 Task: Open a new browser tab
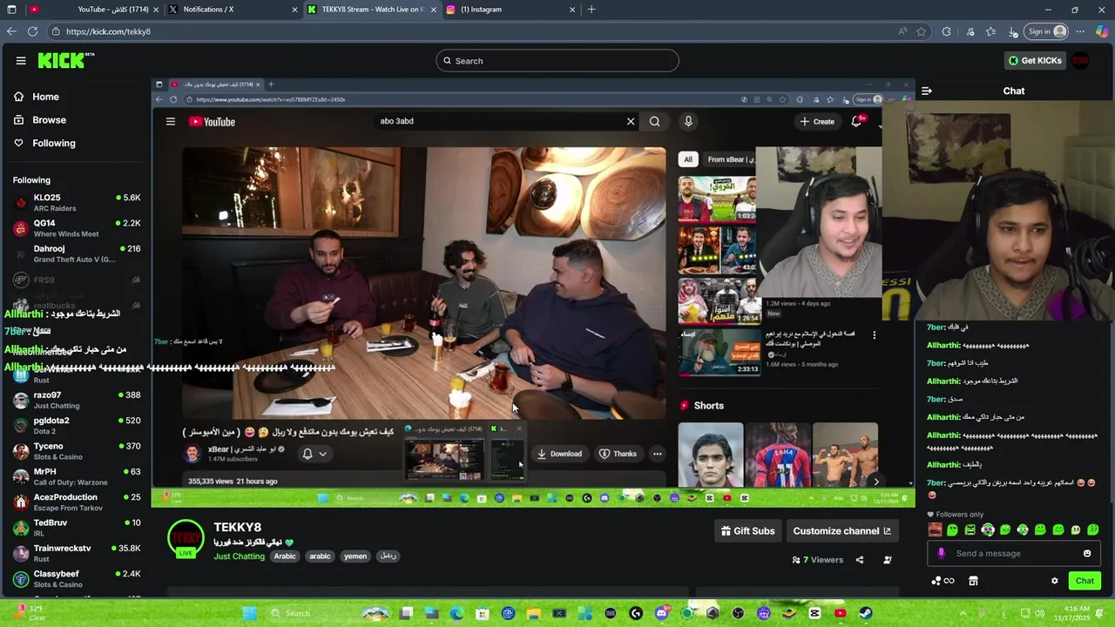coord(591,10)
